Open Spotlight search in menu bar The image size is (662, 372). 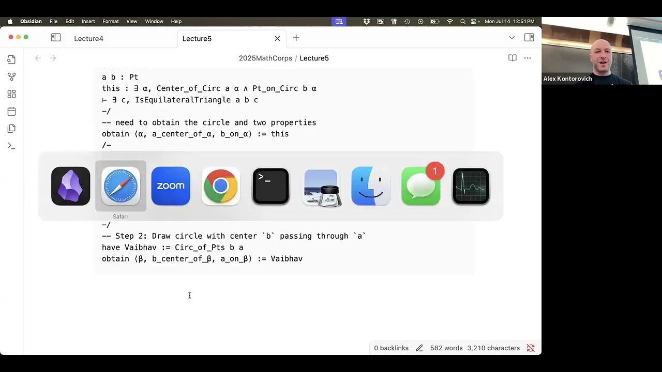463,21
